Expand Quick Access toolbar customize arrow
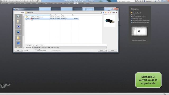 (x=41, y=1)
